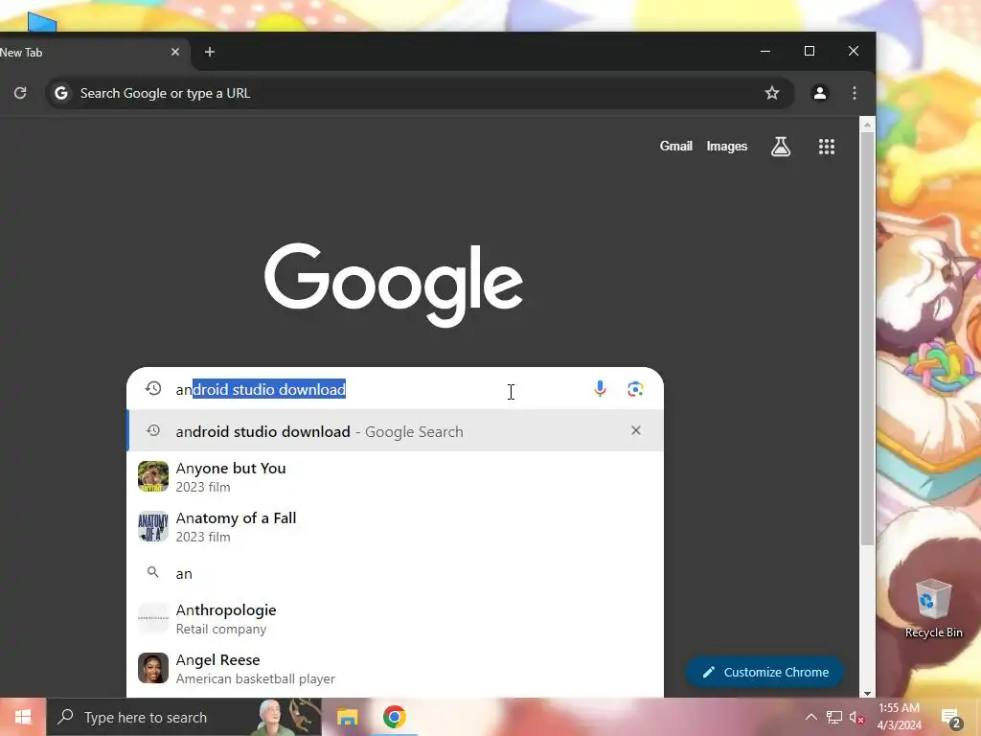Image resolution: width=981 pixels, height=736 pixels.
Task: Open File Explorer from the taskbar
Action: pos(347,717)
